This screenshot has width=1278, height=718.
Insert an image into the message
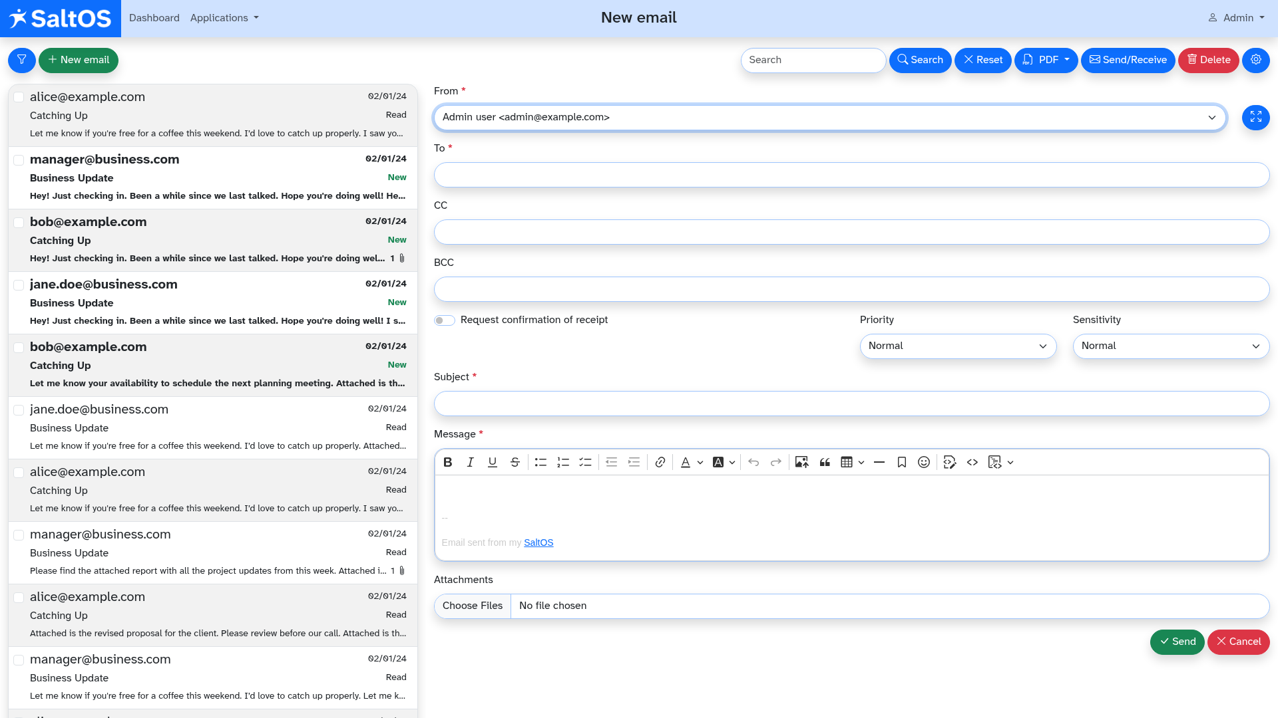[x=801, y=463]
